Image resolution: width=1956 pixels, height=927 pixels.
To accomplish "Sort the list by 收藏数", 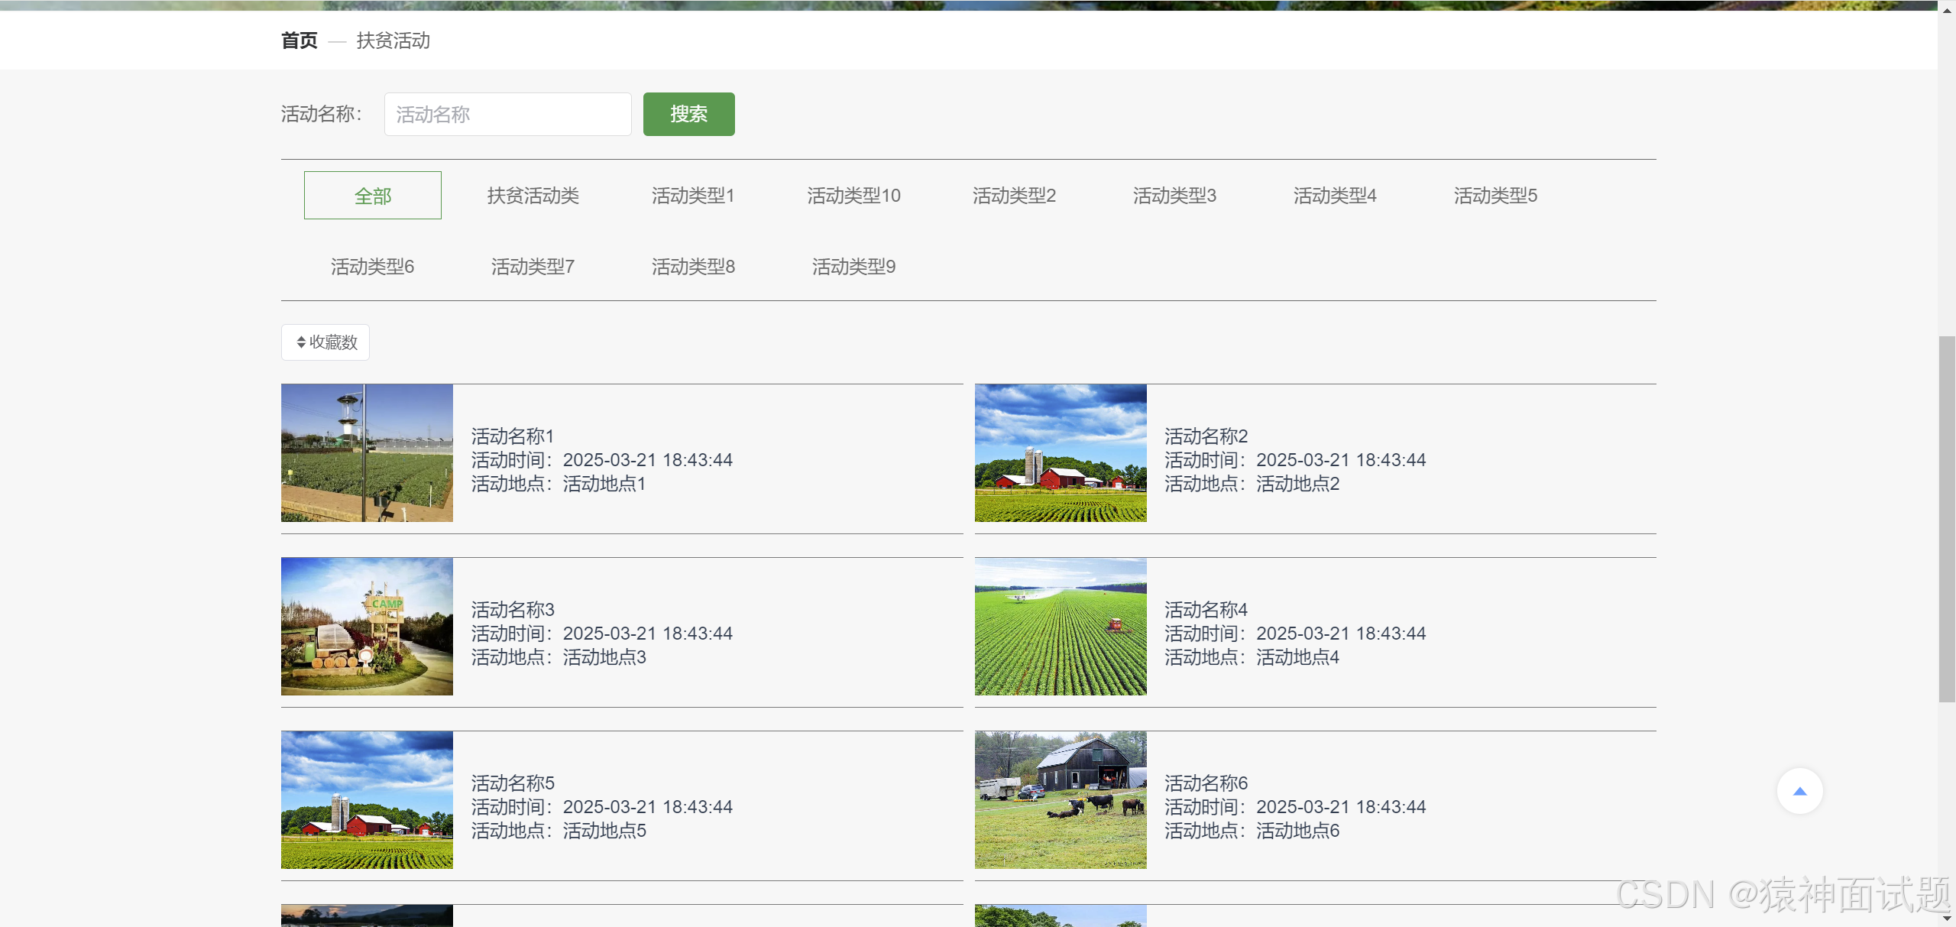I will coord(325,342).
